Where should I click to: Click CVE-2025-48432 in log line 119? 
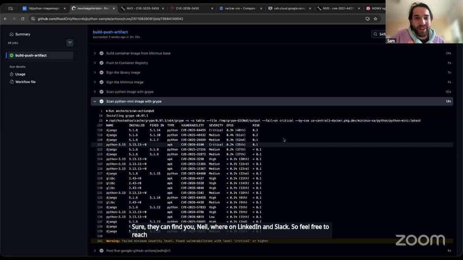(x=193, y=135)
